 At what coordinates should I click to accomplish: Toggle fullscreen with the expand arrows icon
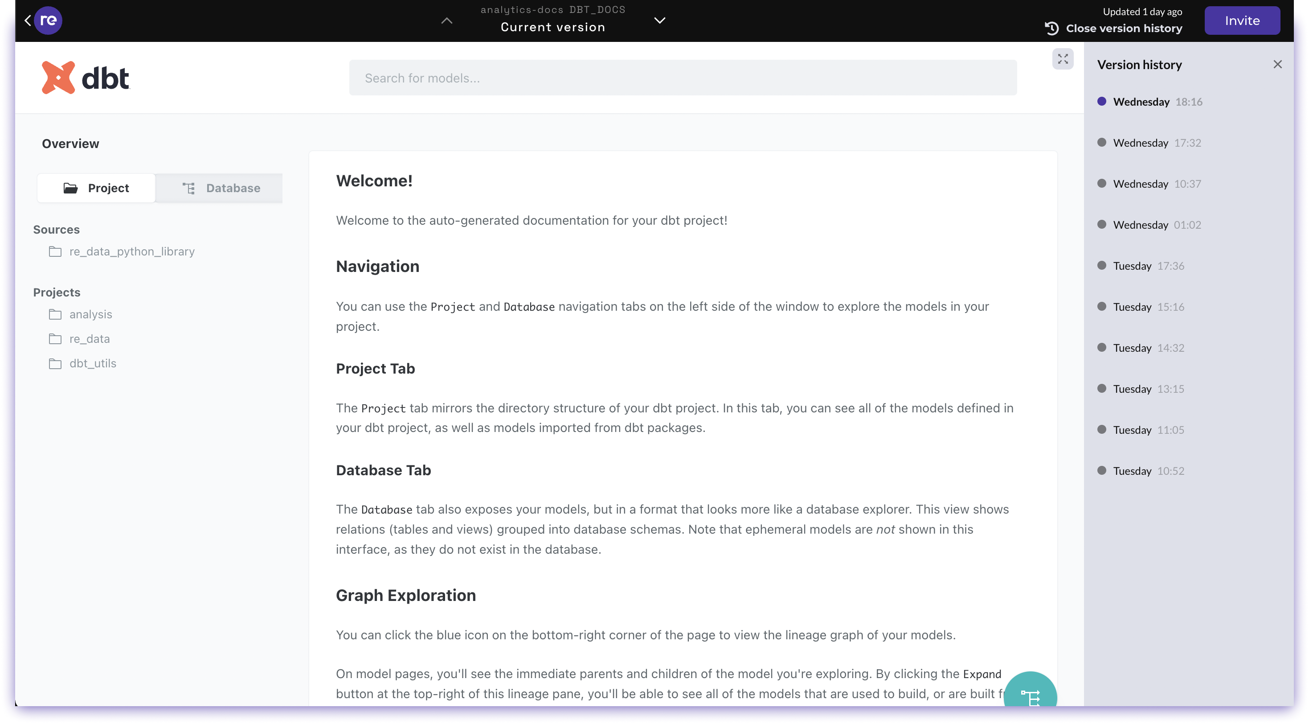click(1062, 59)
